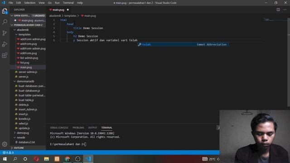
Task: Open editForm-admin.pug file
Action: (33, 48)
